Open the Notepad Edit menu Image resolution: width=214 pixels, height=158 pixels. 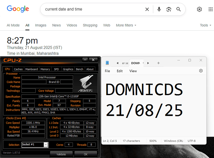point(120,71)
